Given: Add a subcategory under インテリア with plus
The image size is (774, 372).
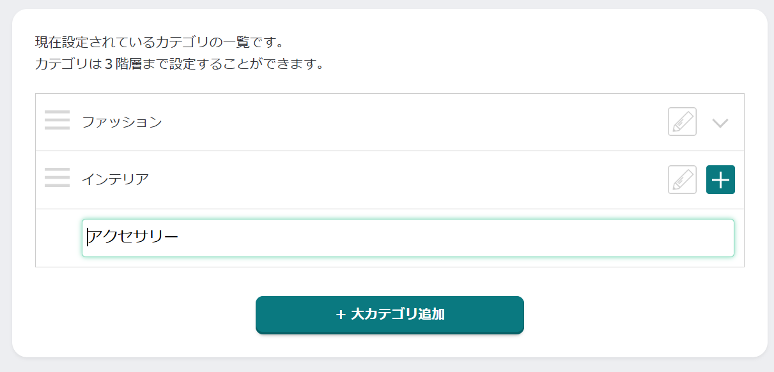Looking at the screenshot, I should (720, 179).
